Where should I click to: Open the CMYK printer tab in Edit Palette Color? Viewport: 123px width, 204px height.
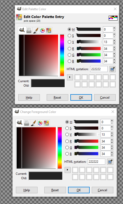(x=29, y=31)
